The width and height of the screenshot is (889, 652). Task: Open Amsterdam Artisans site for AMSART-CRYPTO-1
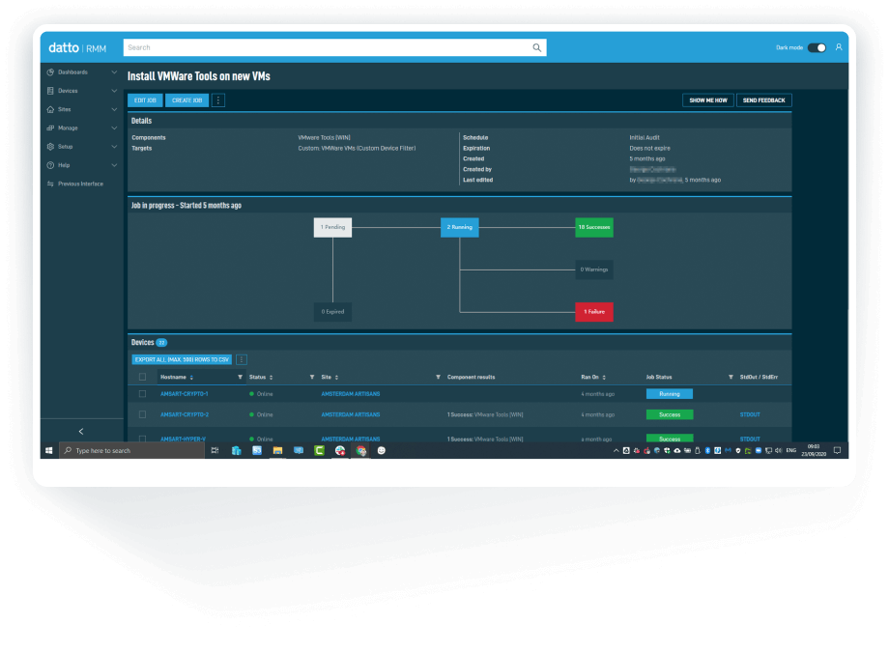point(351,394)
